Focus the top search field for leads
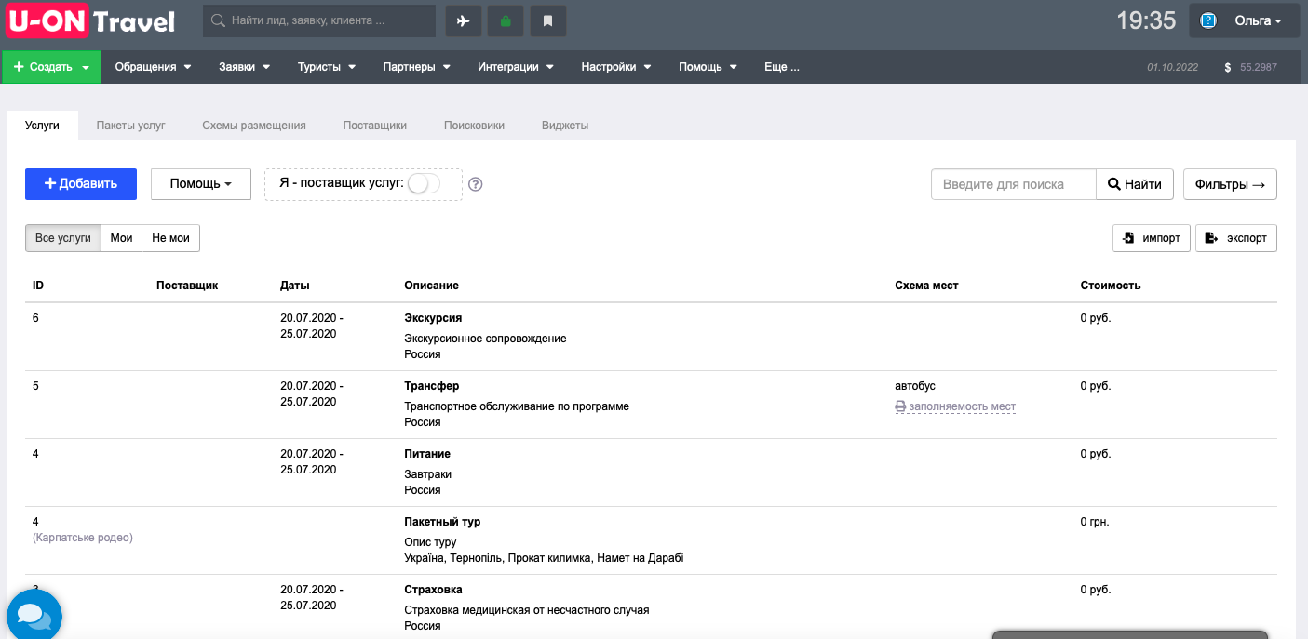 point(319,20)
